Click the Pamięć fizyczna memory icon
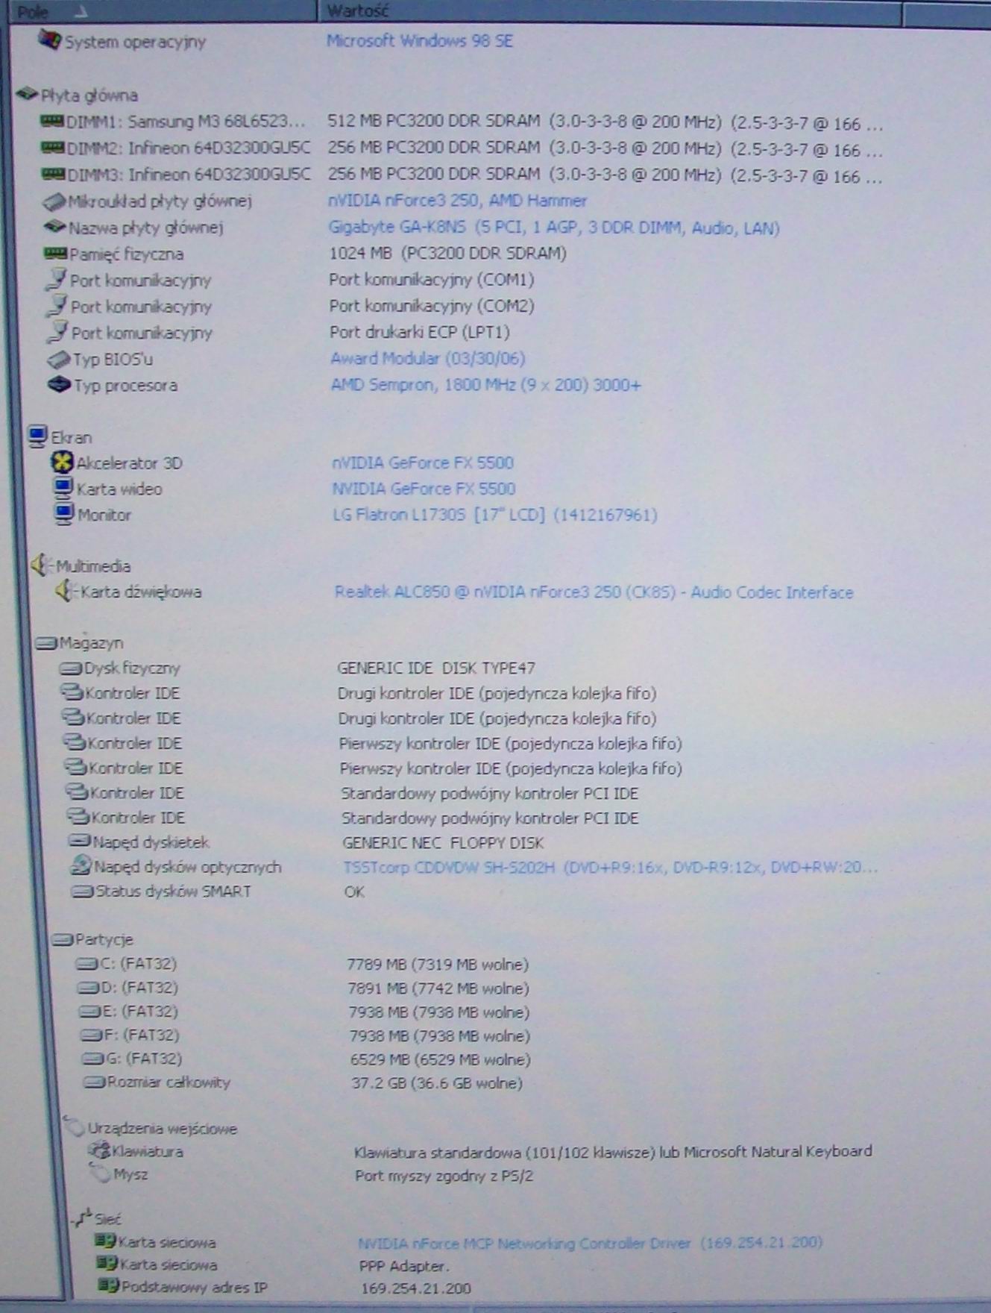The height and width of the screenshot is (1313, 991). point(56,254)
